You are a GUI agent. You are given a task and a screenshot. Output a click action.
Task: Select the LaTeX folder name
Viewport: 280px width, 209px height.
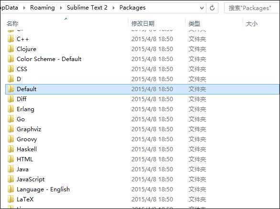click(25, 199)
